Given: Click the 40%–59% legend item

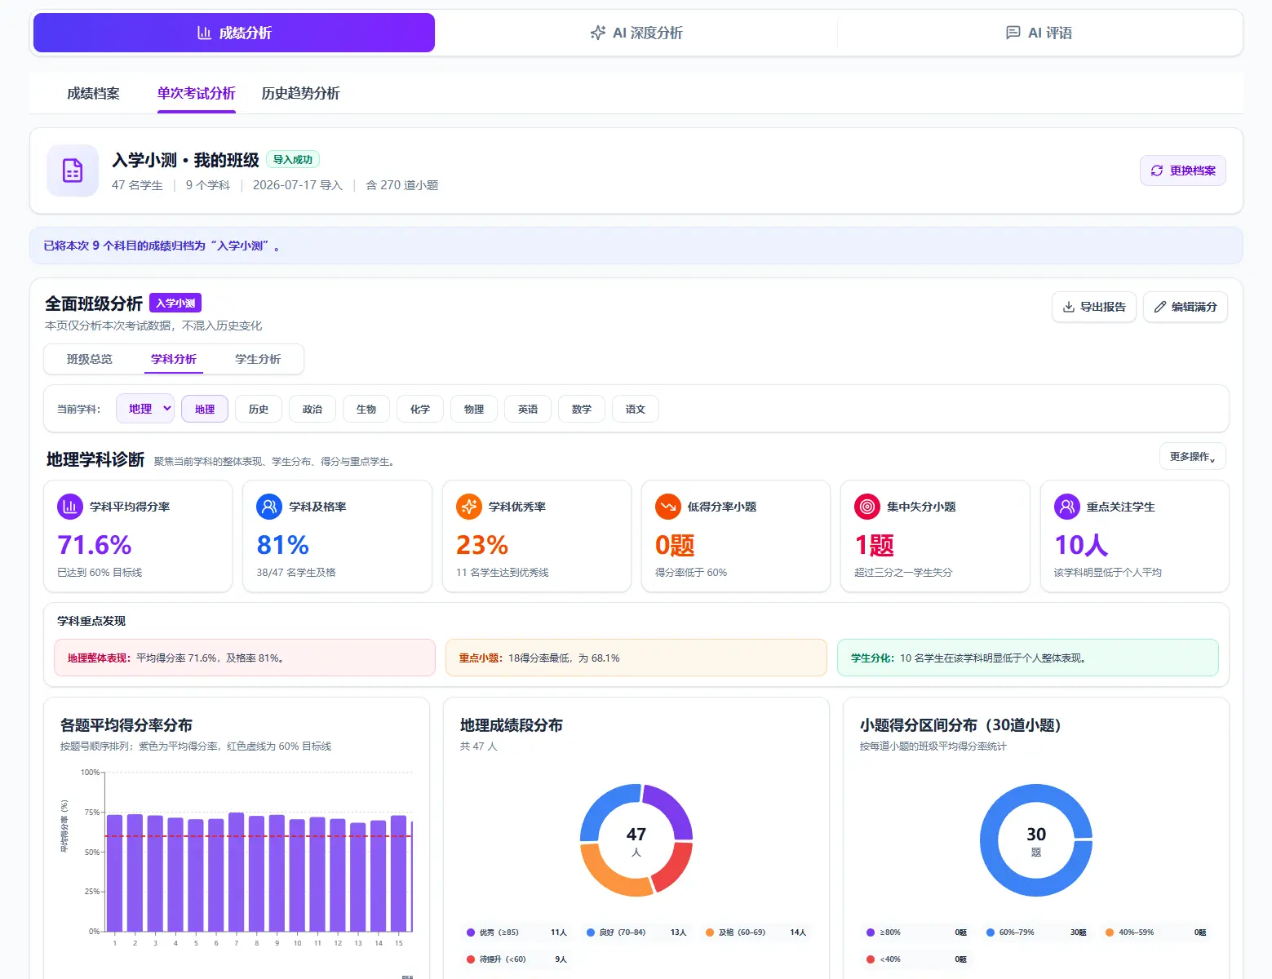Looking at the screenshot, I should click(x=1156, y=932).
